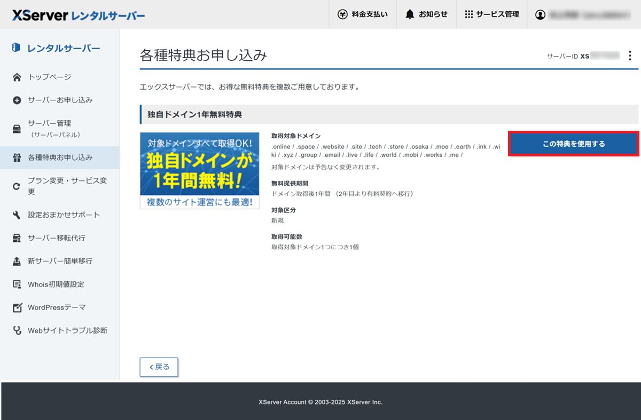The image size is (641, 420).
Task: Click the stethoscope icon for Webサイトトラブル診断
Action: click(x=17, y=331)
